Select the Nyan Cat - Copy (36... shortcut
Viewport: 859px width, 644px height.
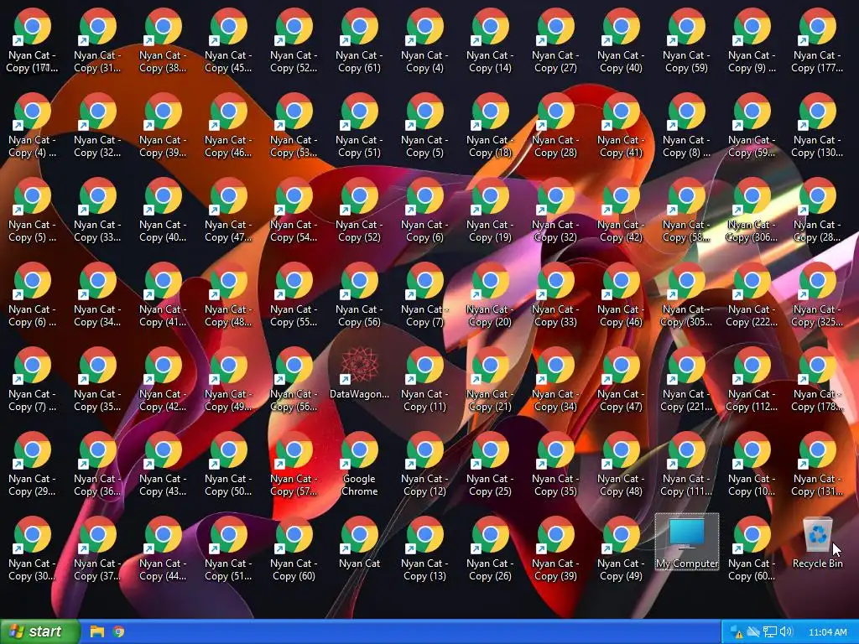tap(97, 465)
